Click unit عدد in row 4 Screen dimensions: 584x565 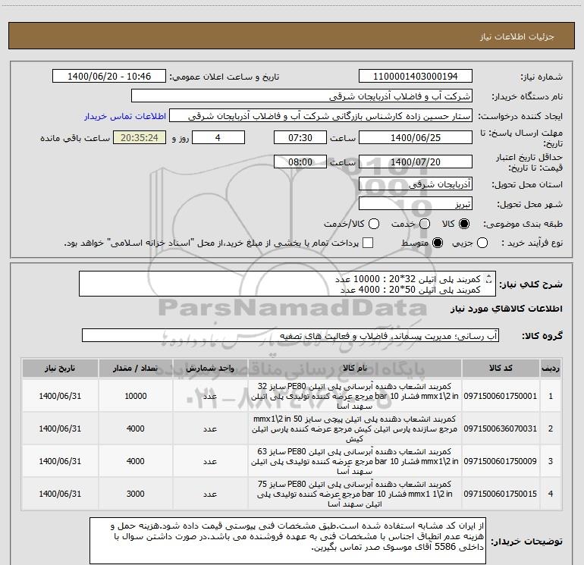coord(210,494)
